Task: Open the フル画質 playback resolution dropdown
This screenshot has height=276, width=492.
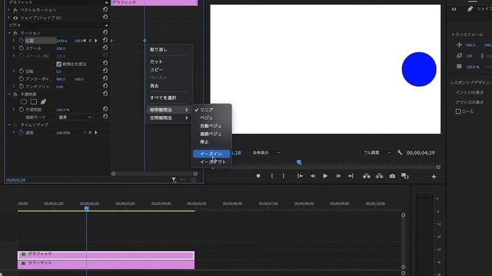Action: point(377,153)
